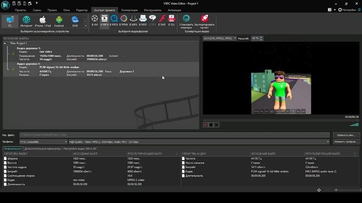Screen dimensions: 362x203
Task: Move device list up with small up arrow
Action: click(x=85, y=21)
